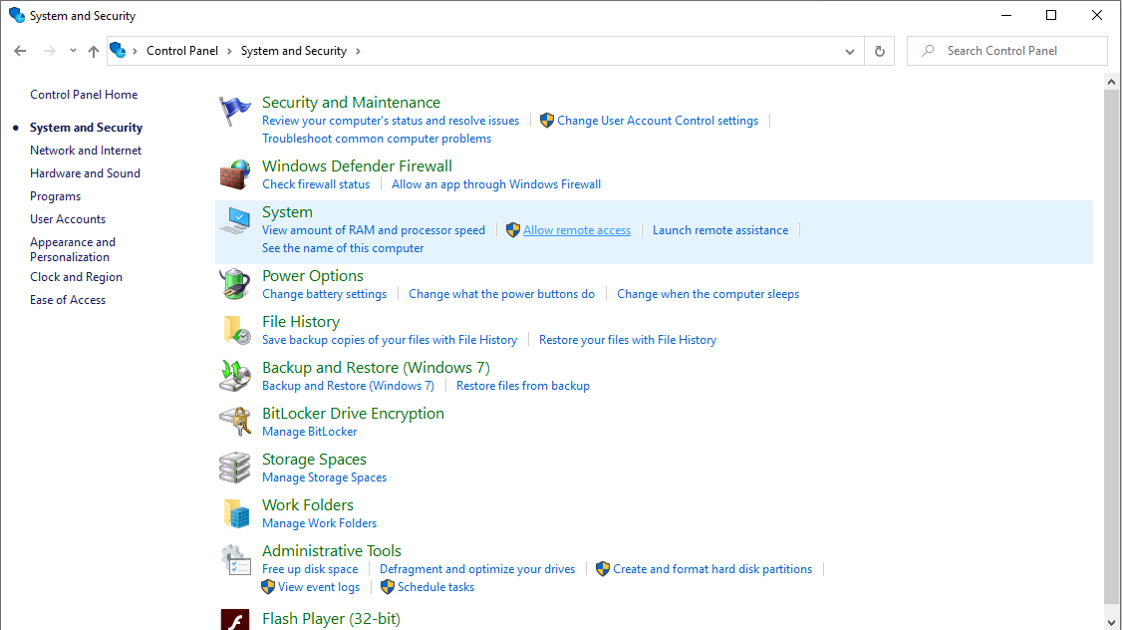The width and height of the screenshot is (1122, 630).
Task: Click the Storage Spaces drives icon
Action: (x=235, y=469)
